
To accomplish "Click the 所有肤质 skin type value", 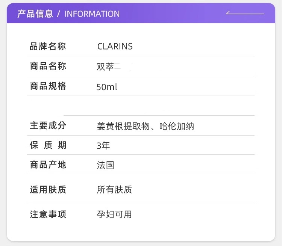I will point(114,190).
